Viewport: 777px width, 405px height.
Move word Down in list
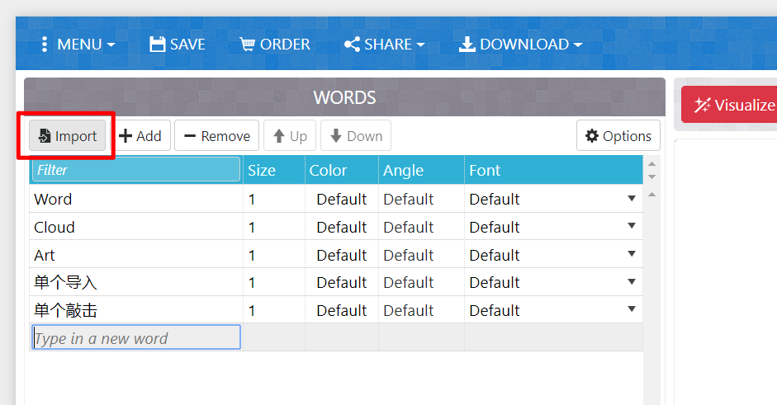click(356, 135)
